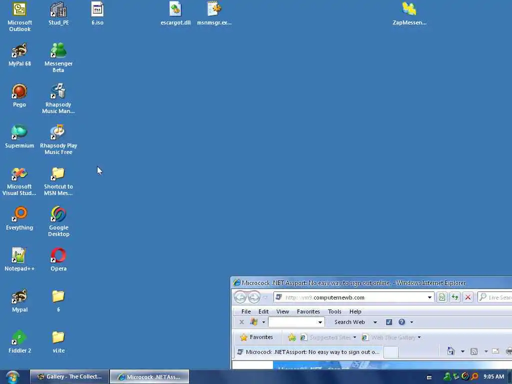Select the Microcock .NETAssport browser tab
Image resolution: width=512 pixels, height=384 pixels.
click(308, 352)
